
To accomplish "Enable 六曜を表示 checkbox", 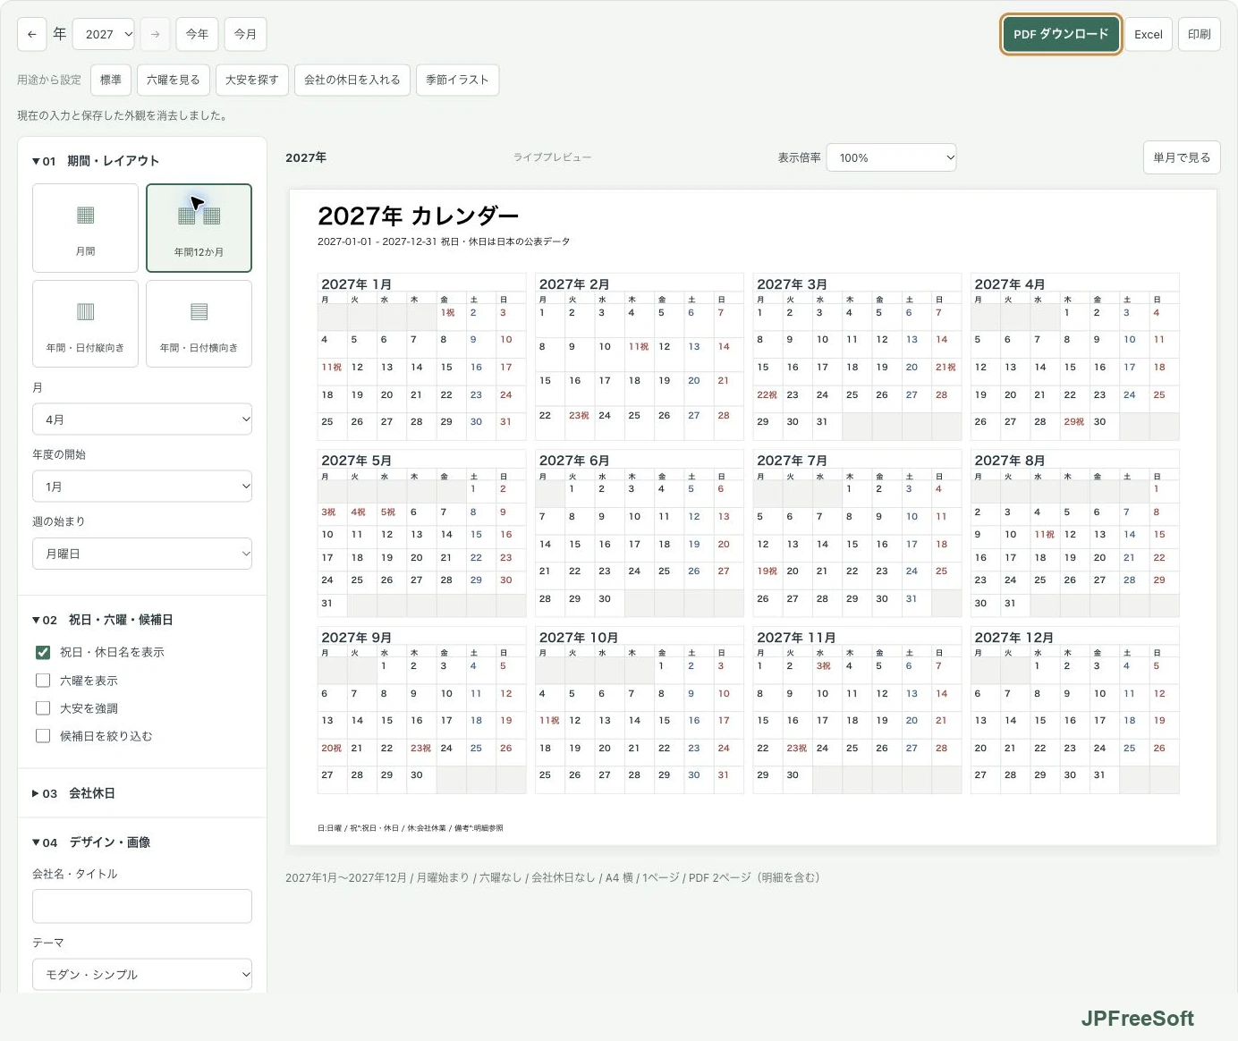I will (x=42, y=680).
